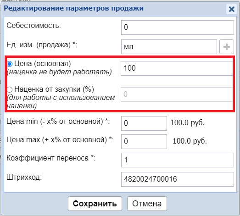Select the Наценка от закупки (%) radio button
The image size is (240, 216).
coord(10,89)
